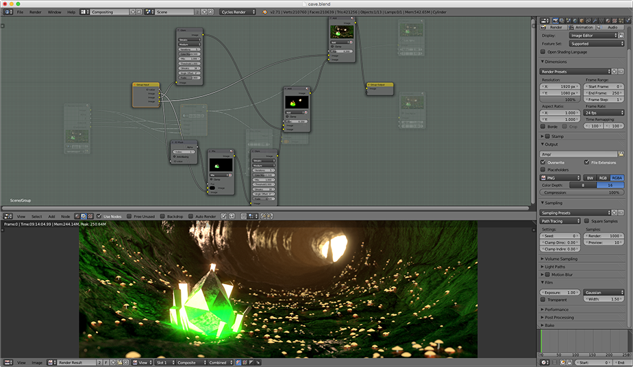Image resolution: width=633 pixels, height=367 pixels.
Task: Disable the Use Nodes checkbox
Action: [x=99, y=216]
